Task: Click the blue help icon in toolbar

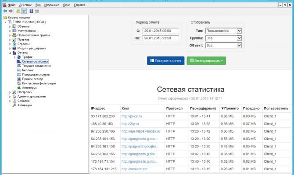Action: point(31,10)
